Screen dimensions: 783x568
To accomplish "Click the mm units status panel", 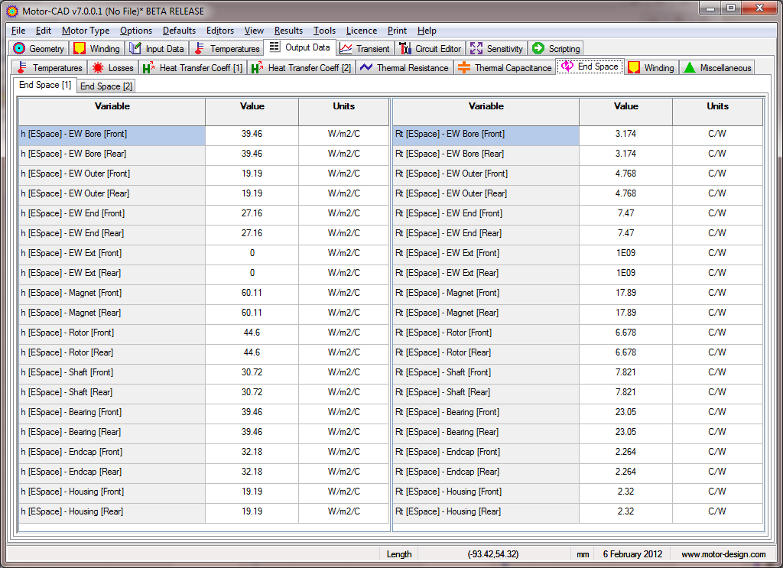I will tap(583, 554).
